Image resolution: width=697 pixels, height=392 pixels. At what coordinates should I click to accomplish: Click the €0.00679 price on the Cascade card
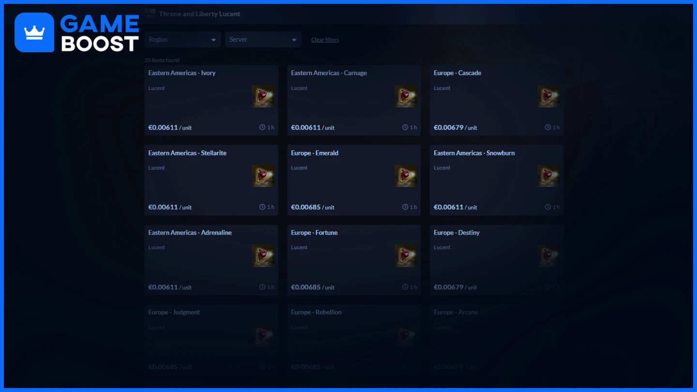[449, 128]
